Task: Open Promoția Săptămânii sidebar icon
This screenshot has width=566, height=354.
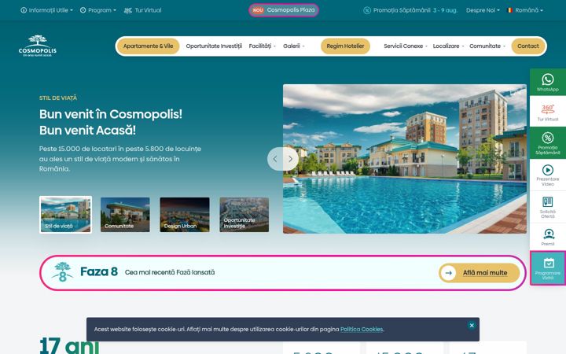Action: (x=548, y=142)
